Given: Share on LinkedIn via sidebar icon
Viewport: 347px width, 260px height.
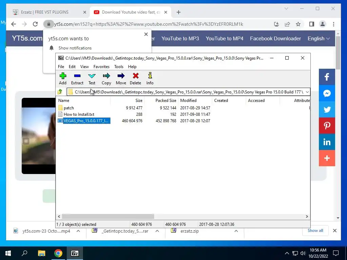Looking at the screenshot, I should (327, 142).
